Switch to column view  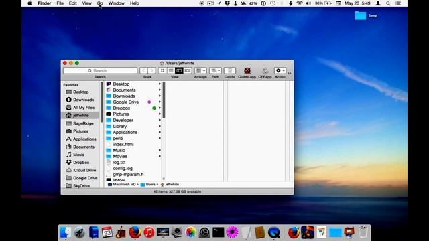179,70
